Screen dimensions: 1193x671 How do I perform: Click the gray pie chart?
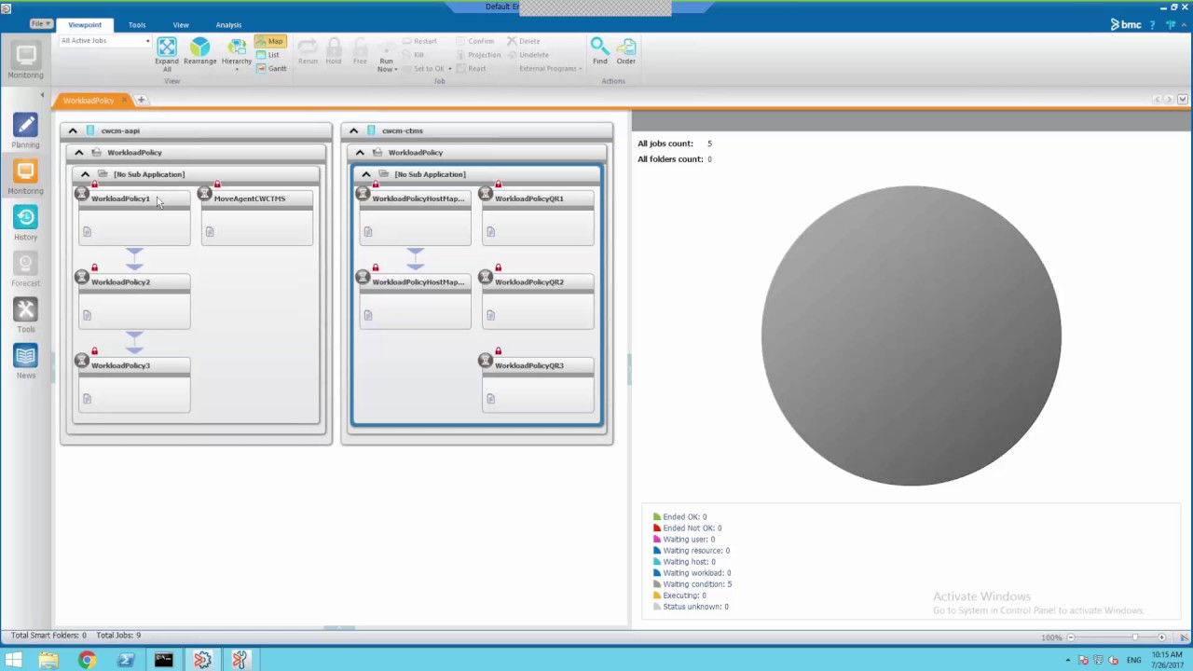912,335
